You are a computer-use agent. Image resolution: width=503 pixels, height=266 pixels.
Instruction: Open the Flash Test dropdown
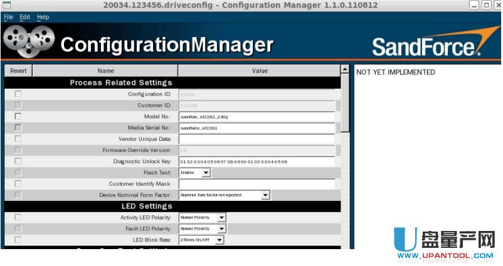(194, 173)
